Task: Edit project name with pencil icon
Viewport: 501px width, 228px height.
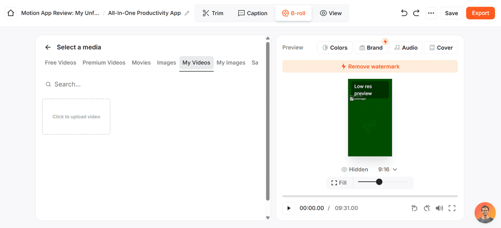Action: coord(187,13)
